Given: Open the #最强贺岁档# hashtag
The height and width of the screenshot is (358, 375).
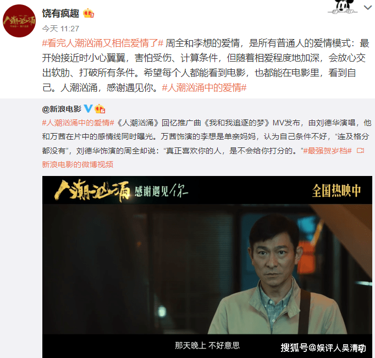Looking at the screenshot, I should click(x=327, y=151).
